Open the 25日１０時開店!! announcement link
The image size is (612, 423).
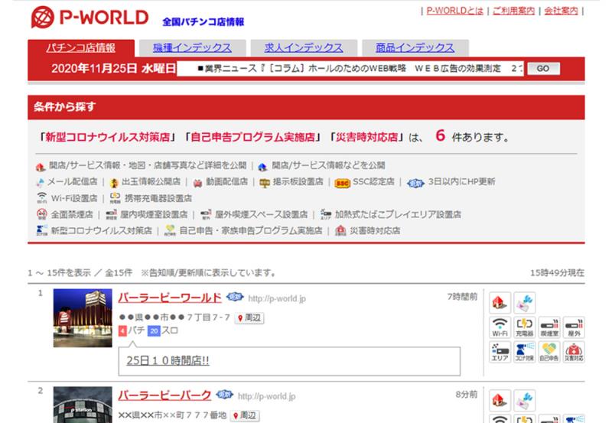pos(168,360)
